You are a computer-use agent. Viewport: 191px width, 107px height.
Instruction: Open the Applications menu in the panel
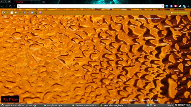[11, 105]
